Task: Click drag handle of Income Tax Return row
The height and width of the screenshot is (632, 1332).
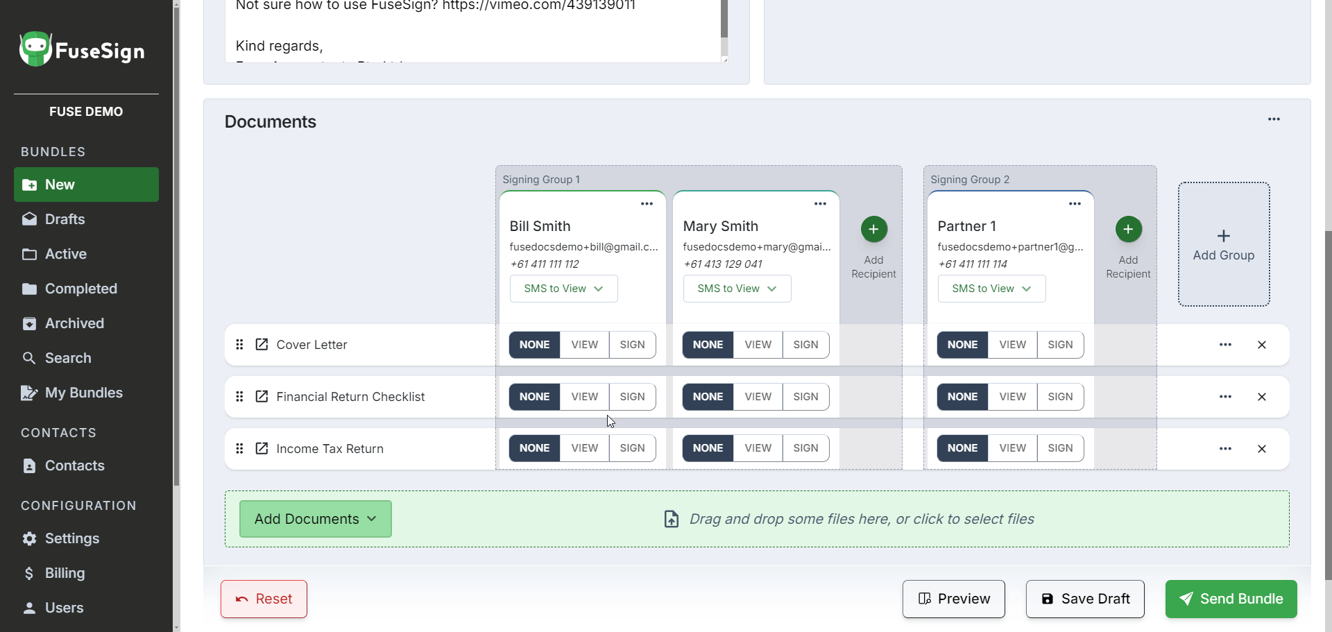Action: point(239,449)
